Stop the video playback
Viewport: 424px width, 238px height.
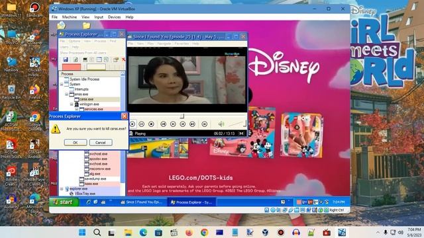(x=151, y=124)
